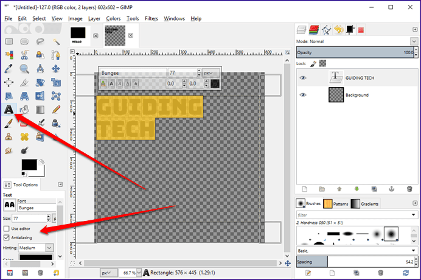421x280 pixels.
Task: Toggle lock pixels brush icon
Action: point(313,64)
